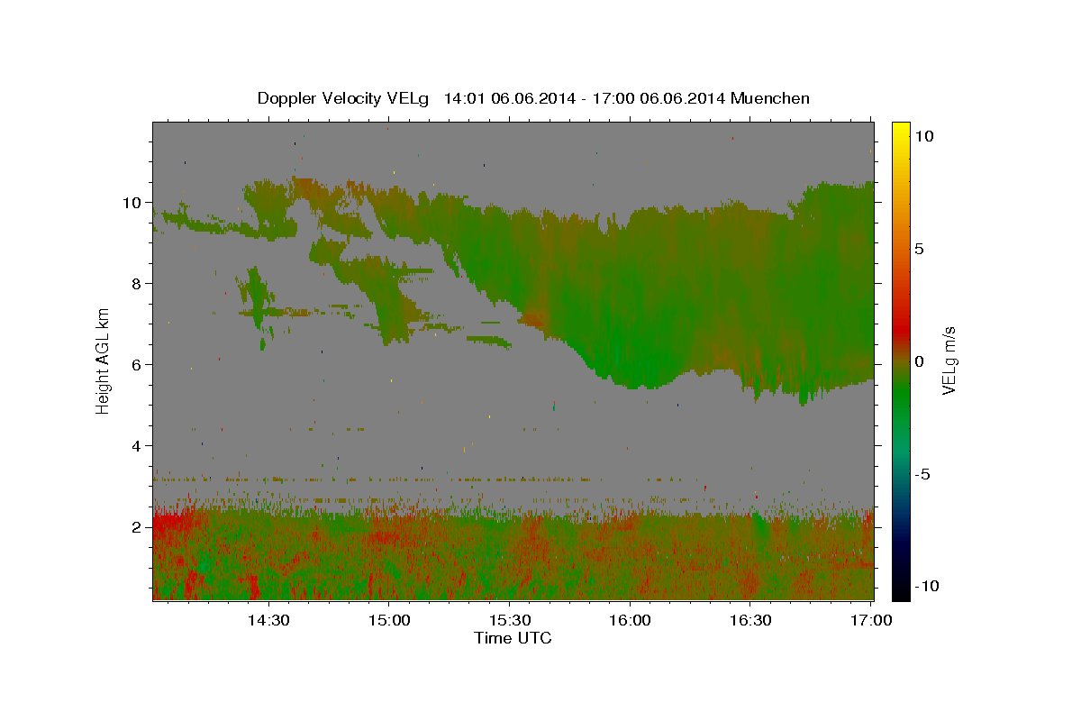Image resolution: width=1081 pixels, height=721 pixels.
Task: Click the 17:00 time tick label
Action: pyautogui.click(x=871, y=620)
